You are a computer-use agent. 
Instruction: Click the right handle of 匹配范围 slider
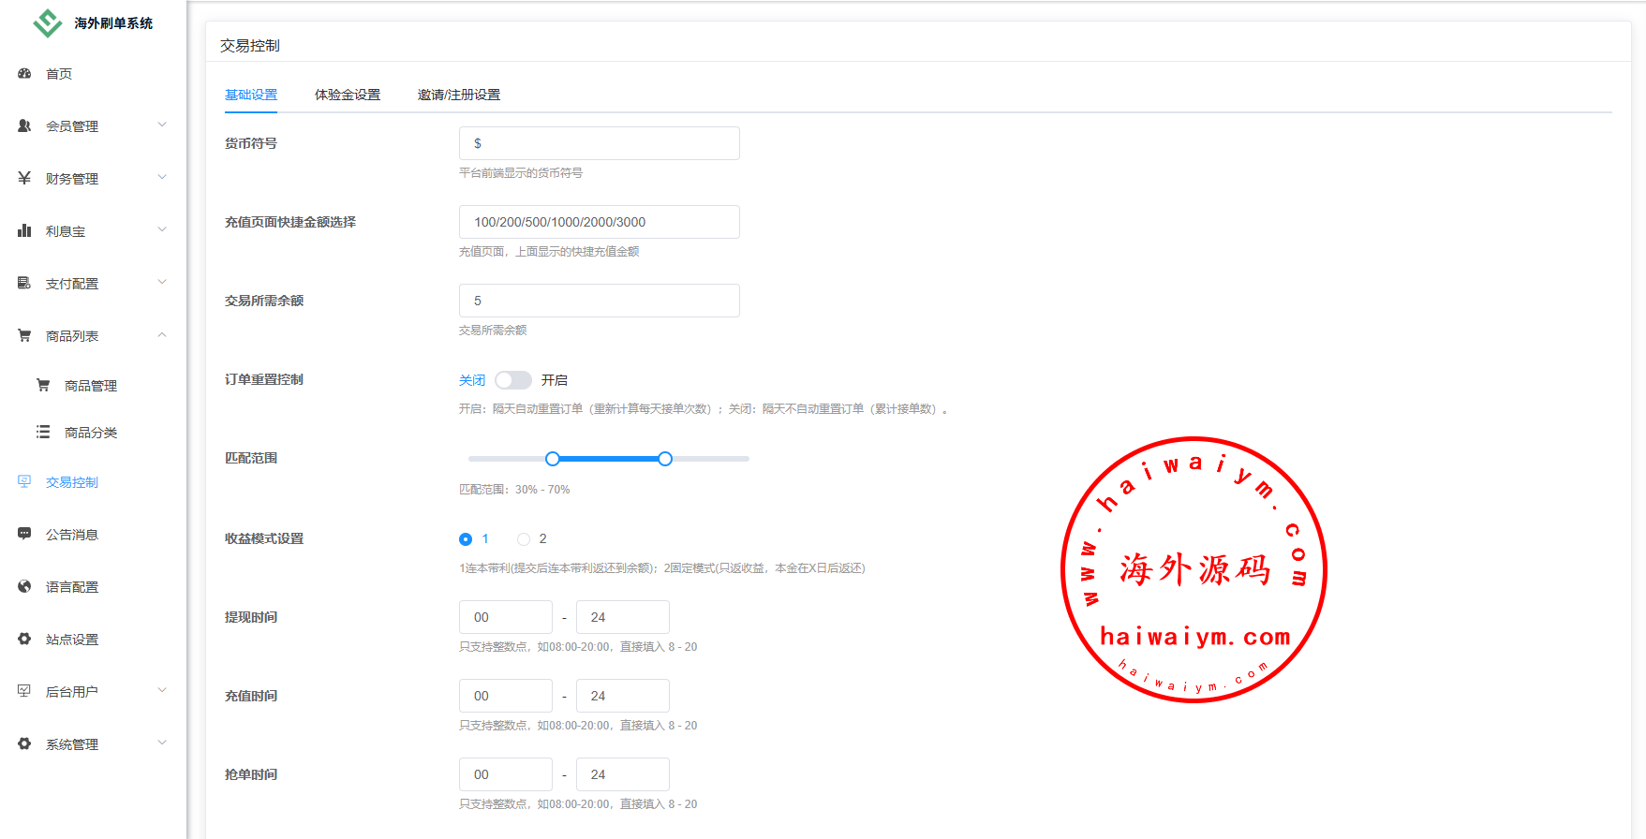pos(665,459)
